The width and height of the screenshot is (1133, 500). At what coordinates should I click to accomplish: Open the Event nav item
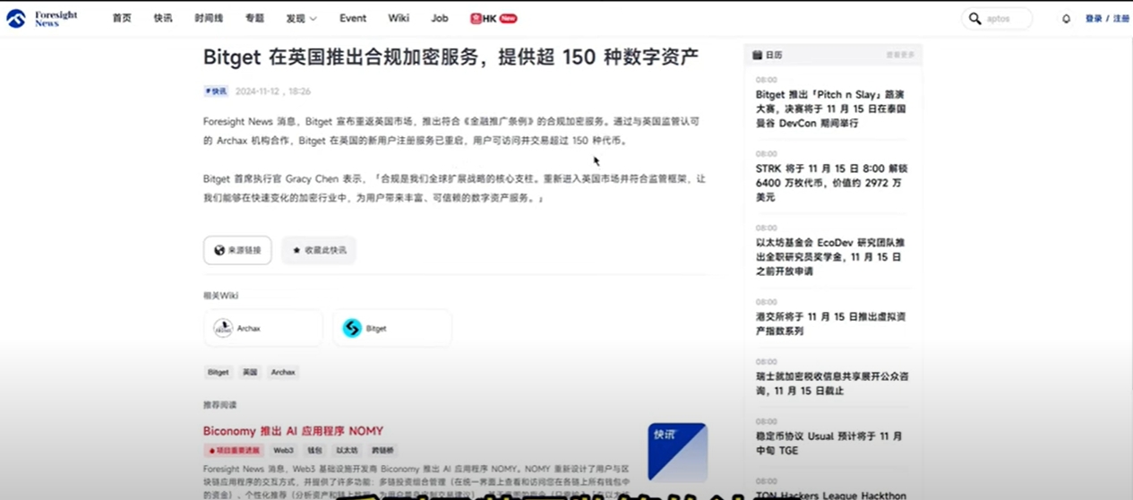point(353,19)
